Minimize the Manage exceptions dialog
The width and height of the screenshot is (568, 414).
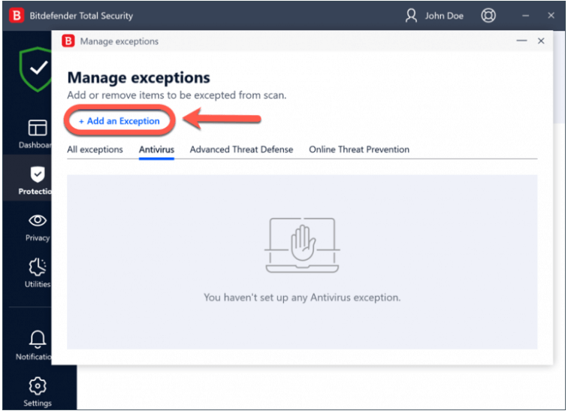click(521, 41)
